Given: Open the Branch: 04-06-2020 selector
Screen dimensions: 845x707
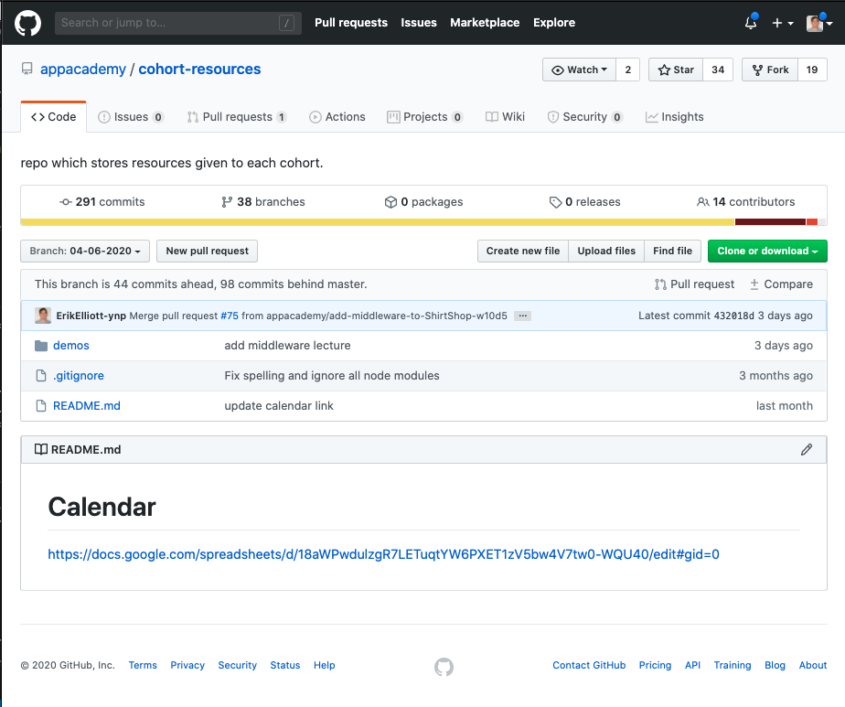Looking at the screenshot, I should tap(85, 252).
